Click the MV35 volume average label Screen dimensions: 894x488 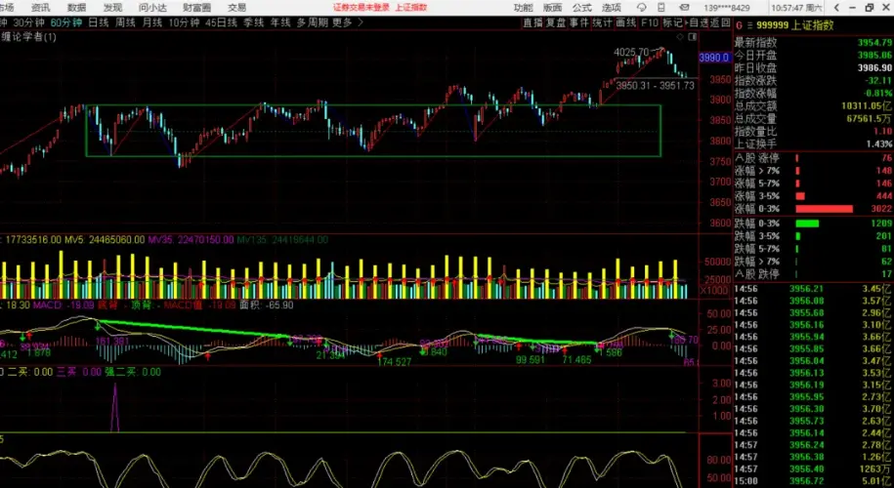point(191,240)
